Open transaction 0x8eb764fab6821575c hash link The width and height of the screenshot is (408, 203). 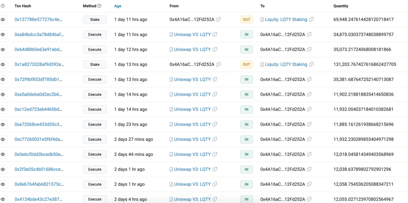pos(39,184)
